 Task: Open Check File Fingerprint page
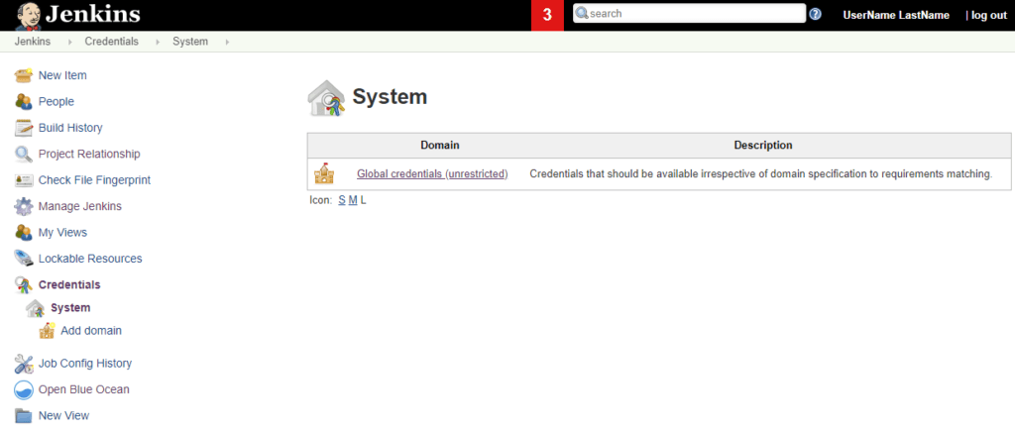click(94, 180)
